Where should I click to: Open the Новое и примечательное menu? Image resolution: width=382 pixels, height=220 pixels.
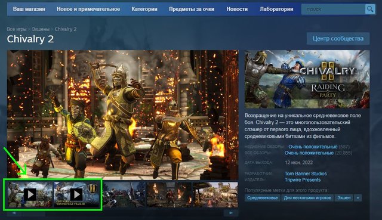88,9
